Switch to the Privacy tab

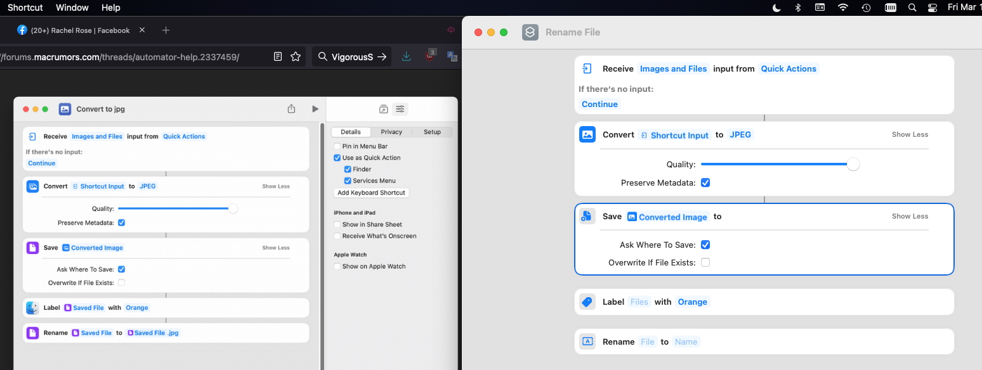[x=391, y=132]
